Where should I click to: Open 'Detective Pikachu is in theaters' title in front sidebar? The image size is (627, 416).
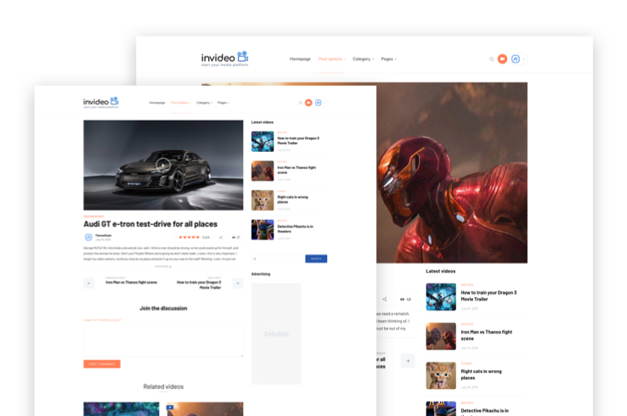click(x=296, y=229)
